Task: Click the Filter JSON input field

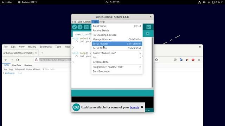Action: (x=50, y=69)
